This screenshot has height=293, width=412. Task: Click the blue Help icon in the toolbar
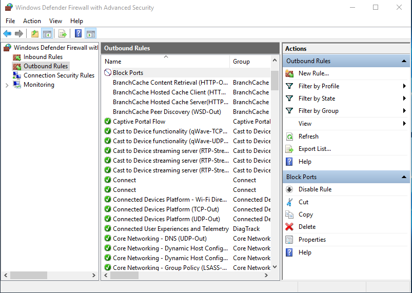[x=79, y=34]
